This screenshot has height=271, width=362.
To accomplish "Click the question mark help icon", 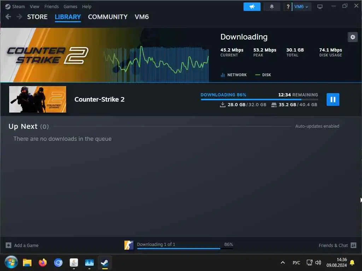I will (288, 7).
